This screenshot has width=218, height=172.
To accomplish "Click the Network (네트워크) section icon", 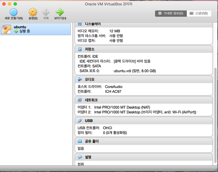I will 80,100.
